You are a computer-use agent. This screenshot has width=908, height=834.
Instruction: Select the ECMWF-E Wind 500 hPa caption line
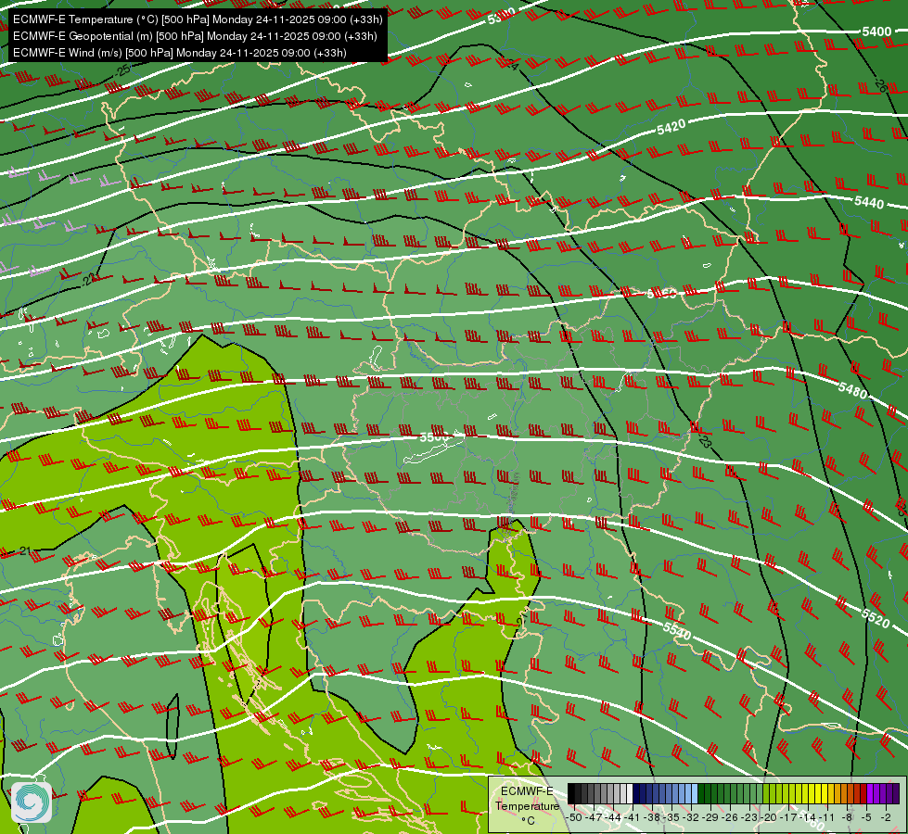click(180, 53)
